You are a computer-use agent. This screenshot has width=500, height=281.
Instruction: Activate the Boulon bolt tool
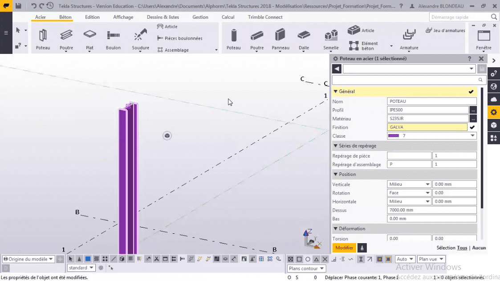[x=113, y=39]
